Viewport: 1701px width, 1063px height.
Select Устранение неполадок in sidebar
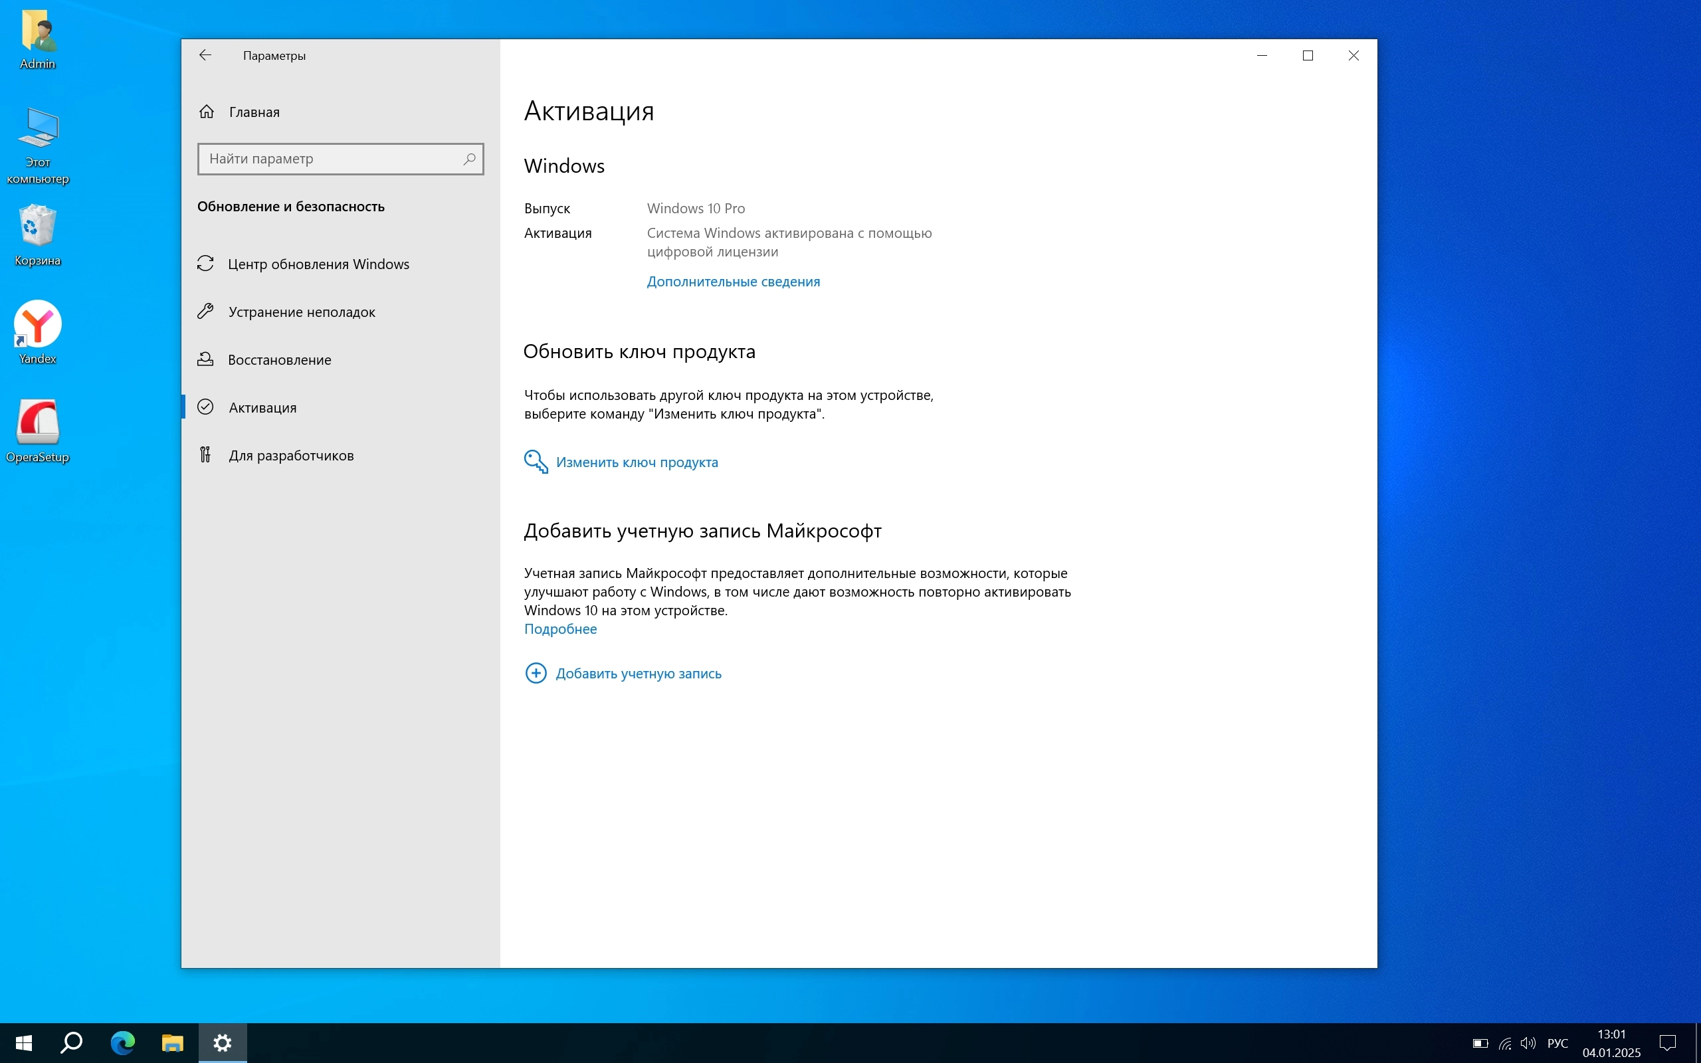click(x=302, y=312)
